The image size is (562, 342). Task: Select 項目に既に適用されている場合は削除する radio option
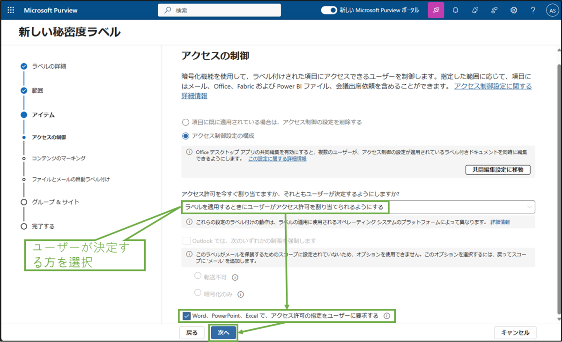tap(185, 122)
